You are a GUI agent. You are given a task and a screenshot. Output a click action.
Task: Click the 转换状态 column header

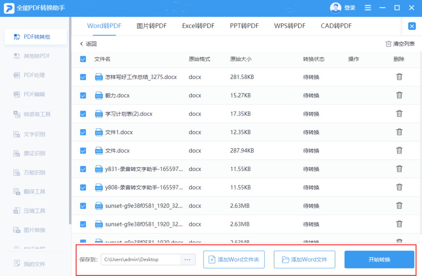pyautogui.click(x=314, y=59)
